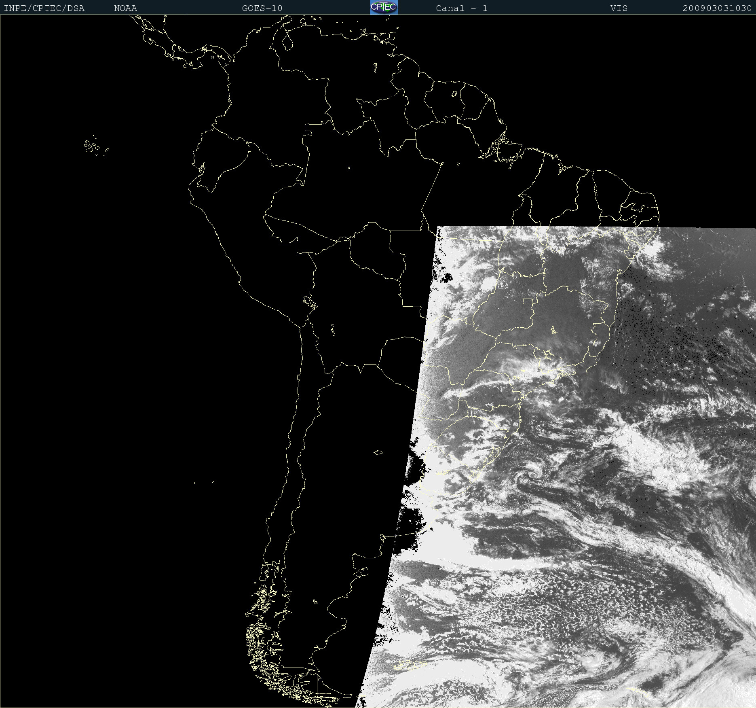Click the 200903031030 timestamp

click(717, 8)
